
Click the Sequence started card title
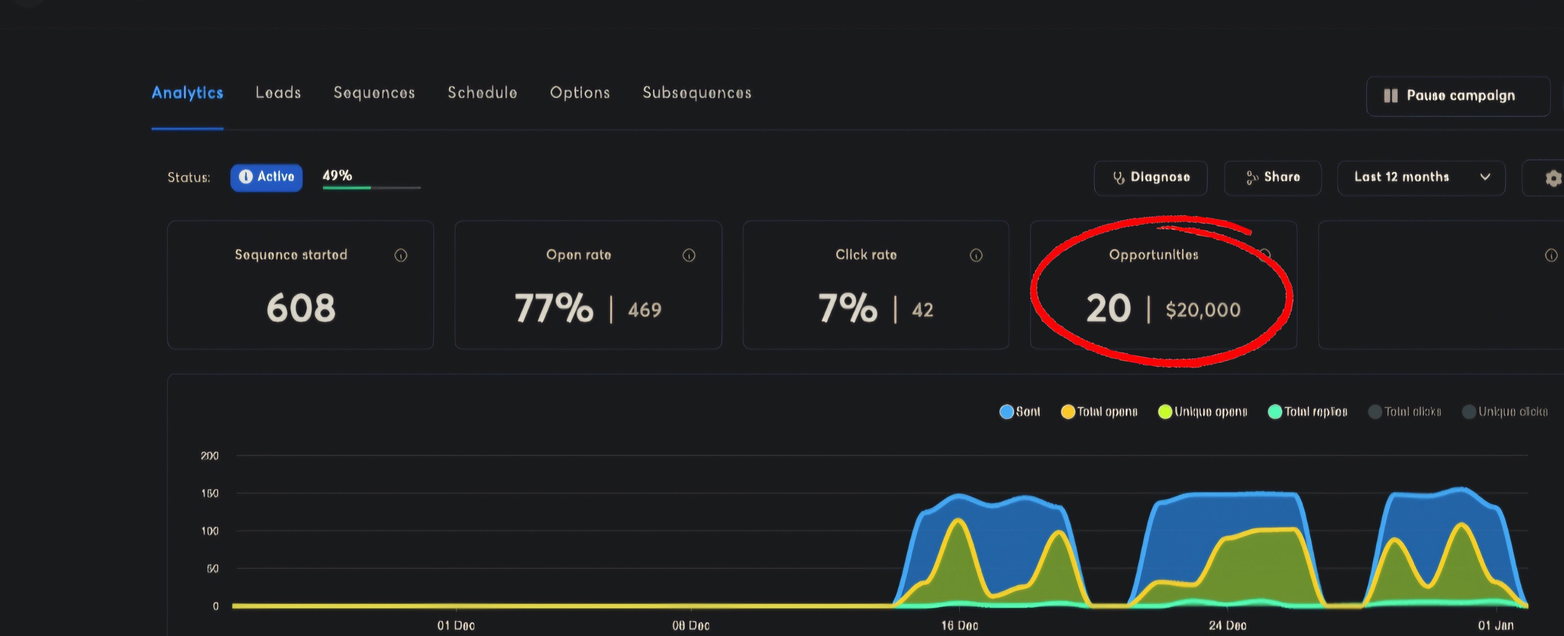(291, 255)
